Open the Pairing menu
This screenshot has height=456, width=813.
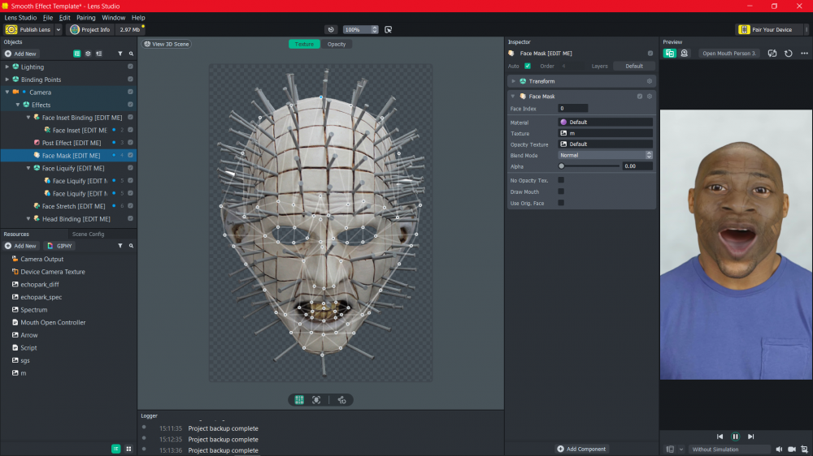click(85, 17)
